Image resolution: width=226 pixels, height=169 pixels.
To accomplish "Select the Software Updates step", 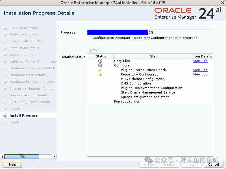I will (x=24, y=34).
